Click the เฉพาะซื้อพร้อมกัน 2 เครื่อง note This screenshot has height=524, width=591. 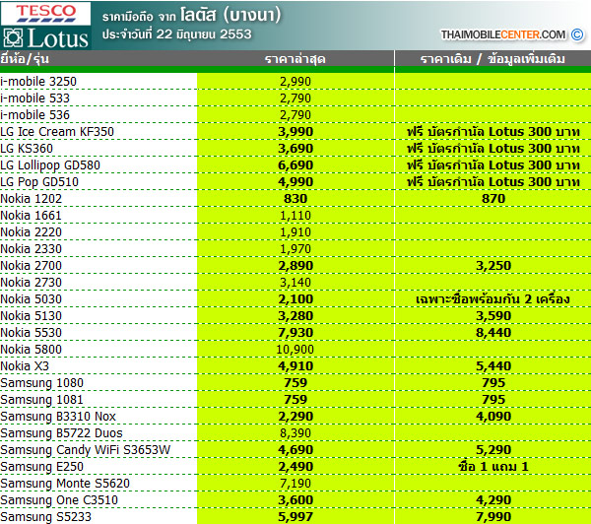pos(492,299)
